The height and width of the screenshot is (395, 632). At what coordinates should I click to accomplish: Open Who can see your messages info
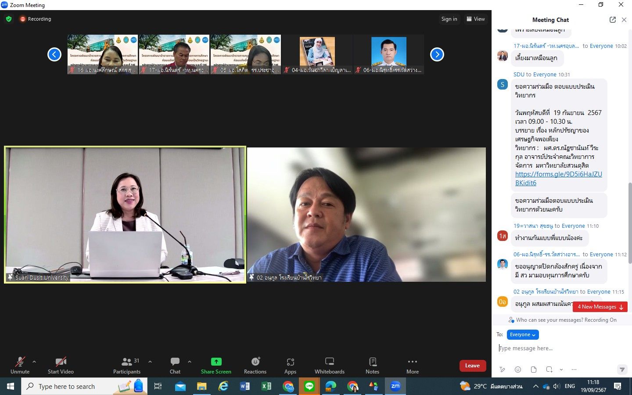(563, 320)
